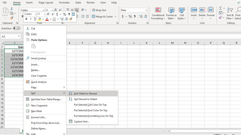Select Custom Sort from the submenu

[82, 122]
